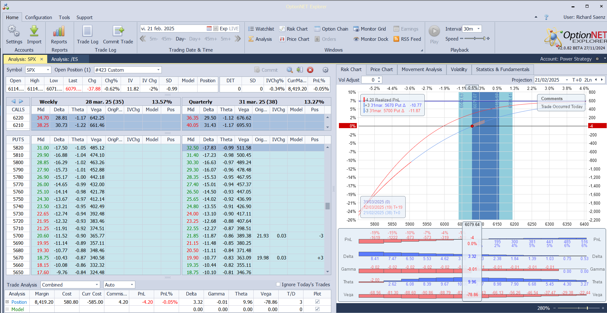Click the green table icon near Commit
Screen dimensions: 607x313
(x=300, y=70)
